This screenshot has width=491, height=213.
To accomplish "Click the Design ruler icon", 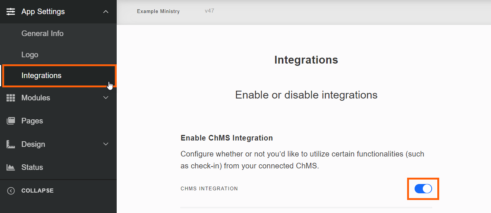I will [x=11, y=144].
